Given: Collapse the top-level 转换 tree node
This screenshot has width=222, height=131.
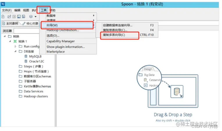Looking at the screenshot, I should tap(5, 36).
